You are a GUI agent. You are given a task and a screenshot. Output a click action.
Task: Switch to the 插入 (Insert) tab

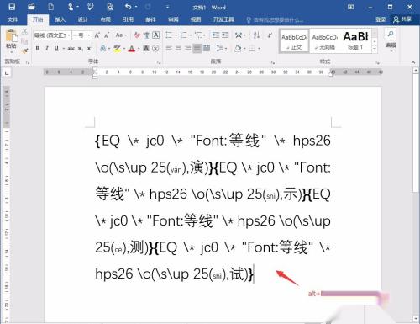60,19
